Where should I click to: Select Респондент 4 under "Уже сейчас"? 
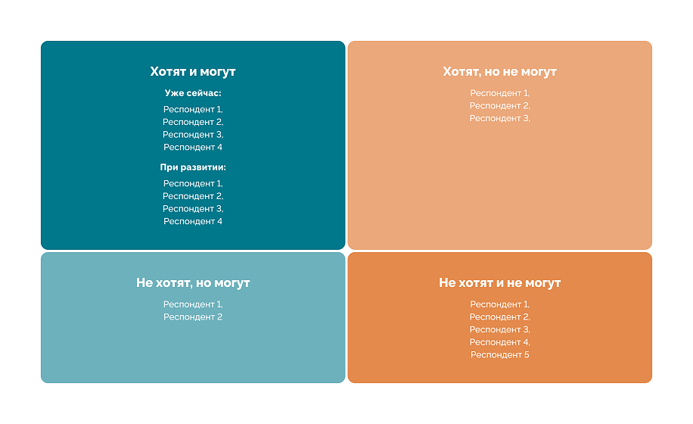pyautogui.click(x=193, y=148)
